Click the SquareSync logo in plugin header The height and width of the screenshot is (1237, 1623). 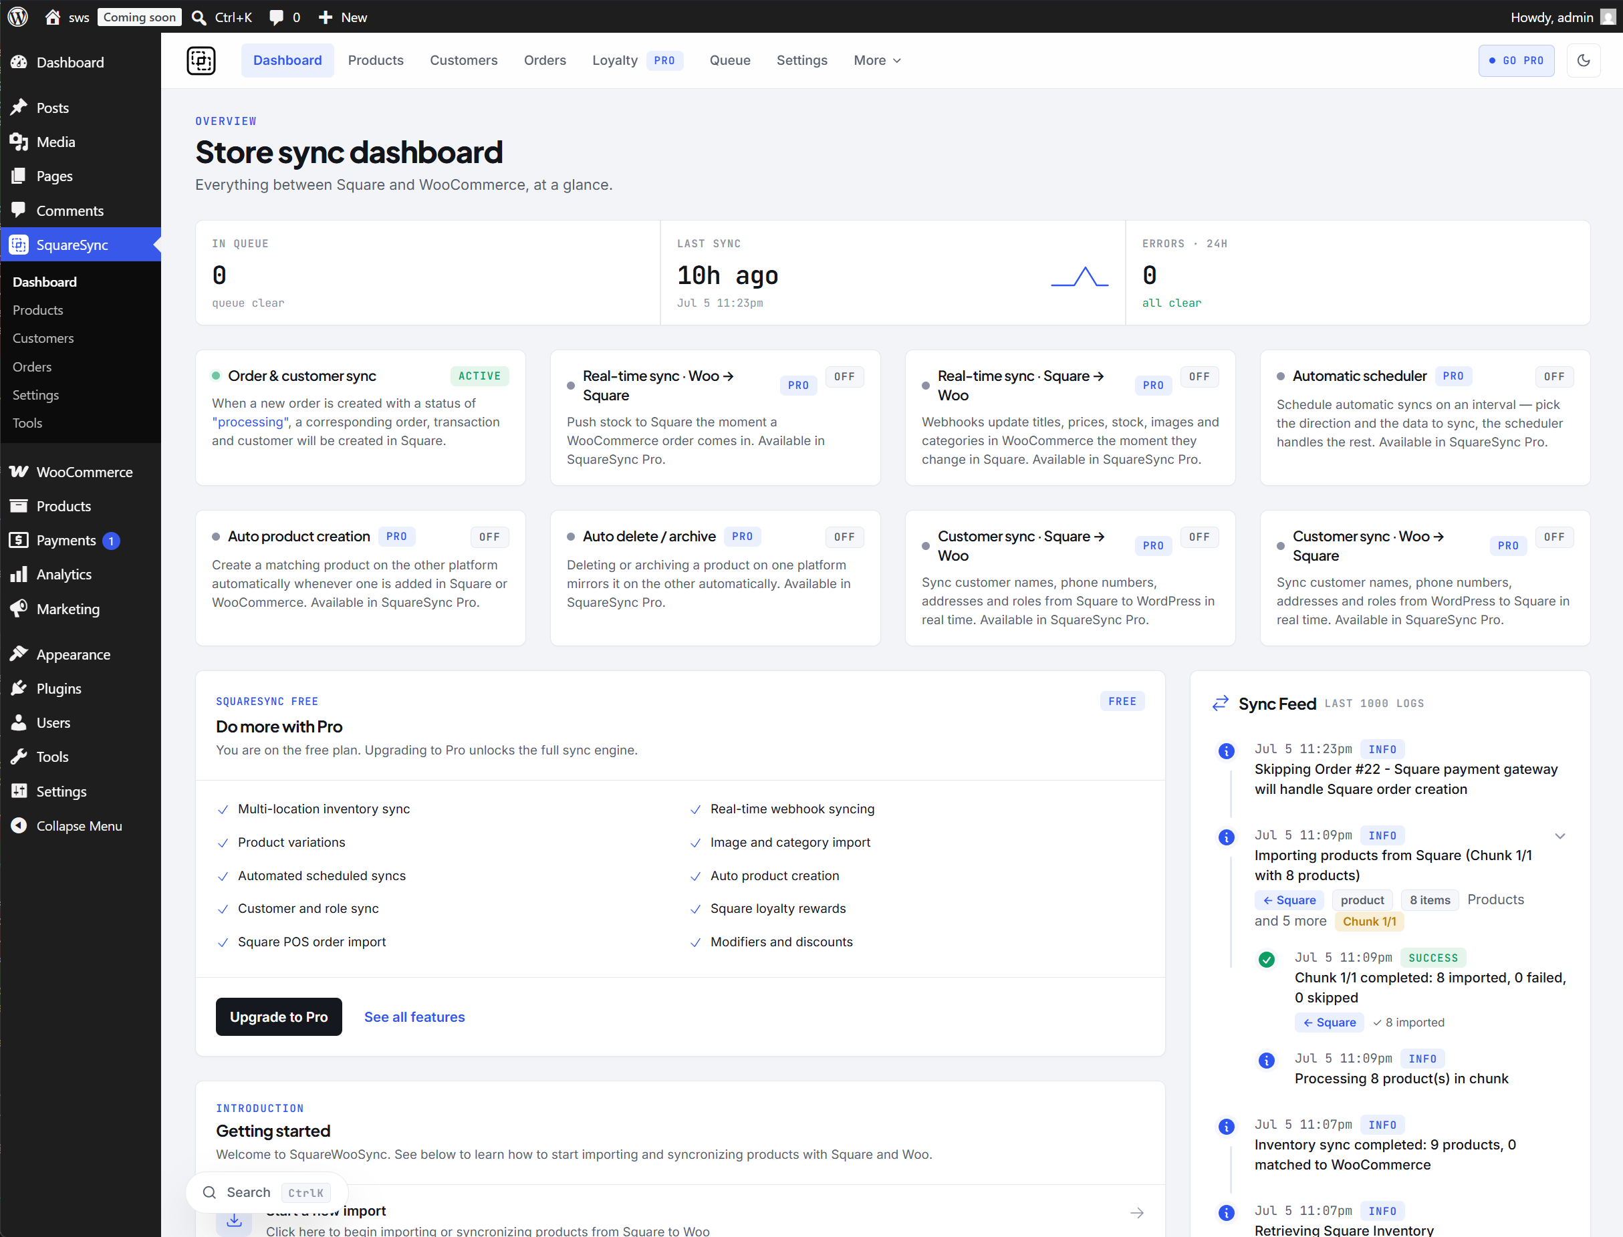tap(201, 60)
